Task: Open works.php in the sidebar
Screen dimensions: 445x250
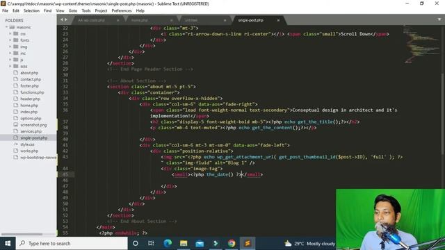Action: (29, 151)
